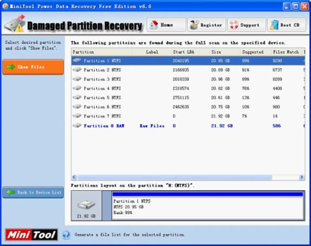
Task: Click the left arrow of horizontal scrollbar
Action: [74, 177]
